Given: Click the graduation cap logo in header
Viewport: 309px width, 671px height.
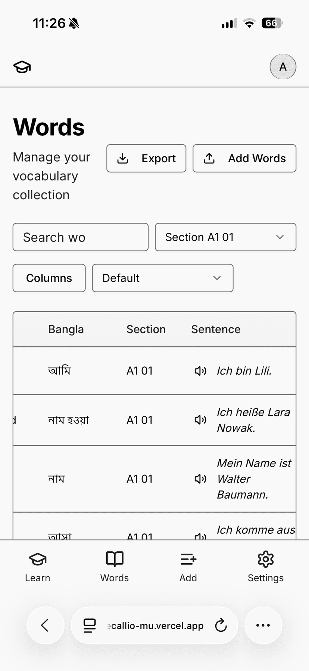Looking at the screenshot, I should [22, 67].
